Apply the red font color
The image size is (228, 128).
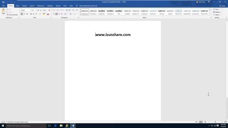tap(48, 14)
